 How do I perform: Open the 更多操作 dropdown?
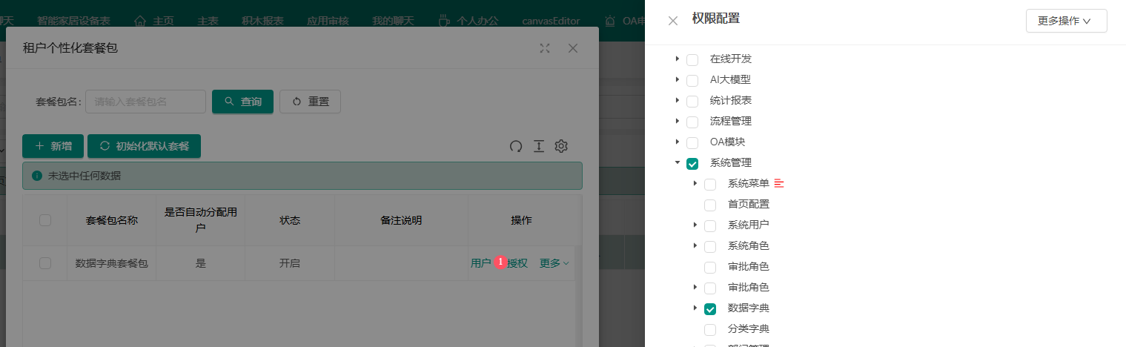1066,21
